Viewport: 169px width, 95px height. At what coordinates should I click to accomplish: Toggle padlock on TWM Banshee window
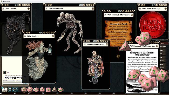(x=42, y=32)
